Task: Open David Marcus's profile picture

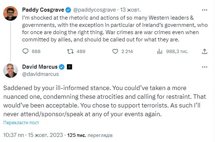Action: pos(10,70)
